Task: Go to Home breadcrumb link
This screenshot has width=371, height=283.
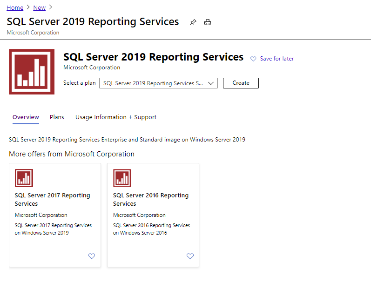Action: [15, 8]
